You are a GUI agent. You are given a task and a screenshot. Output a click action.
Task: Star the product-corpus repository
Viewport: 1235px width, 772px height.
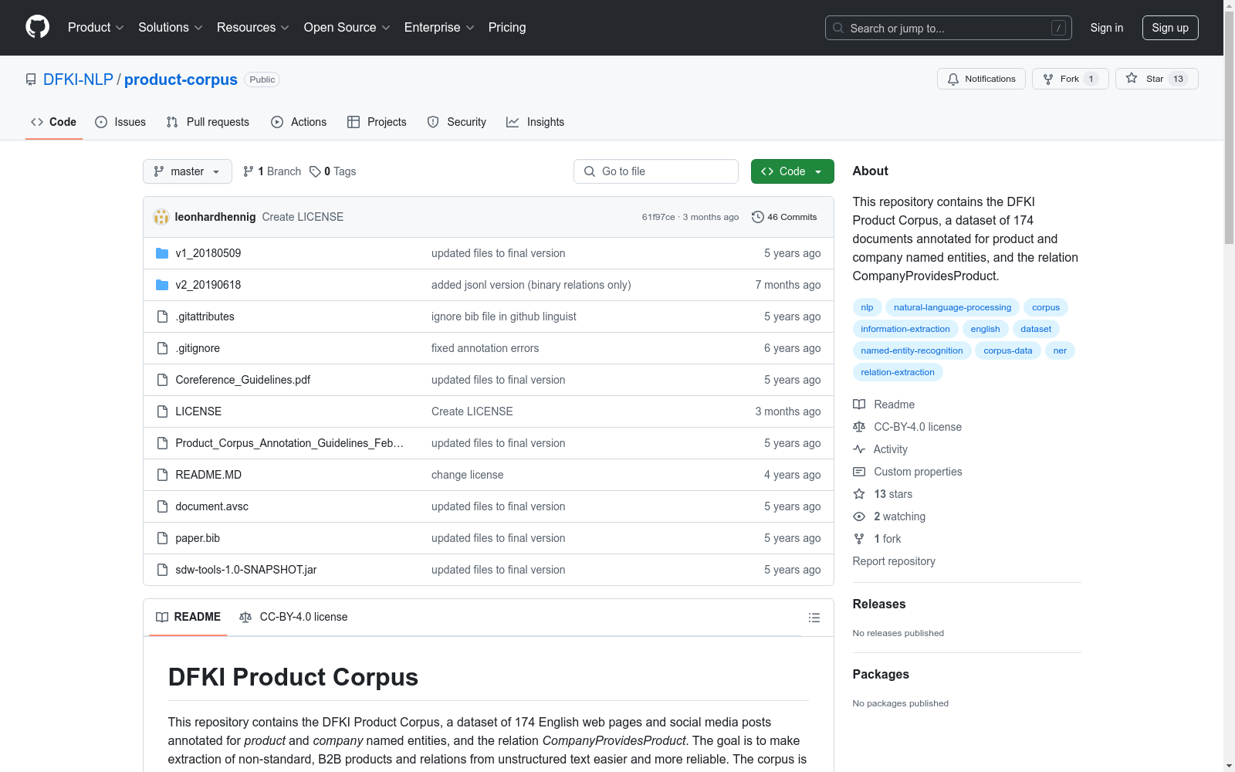click(x=1156, y=79)
